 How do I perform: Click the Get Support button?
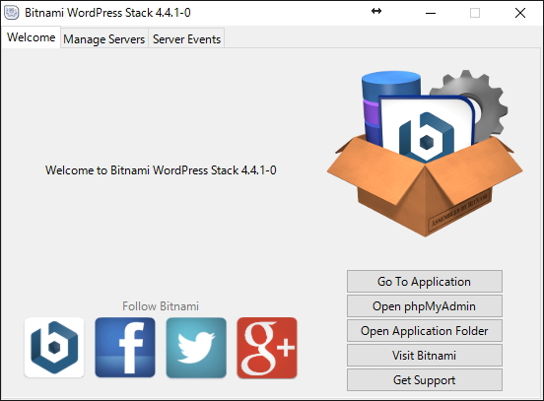pyautogui.click(x=425, y=380)
